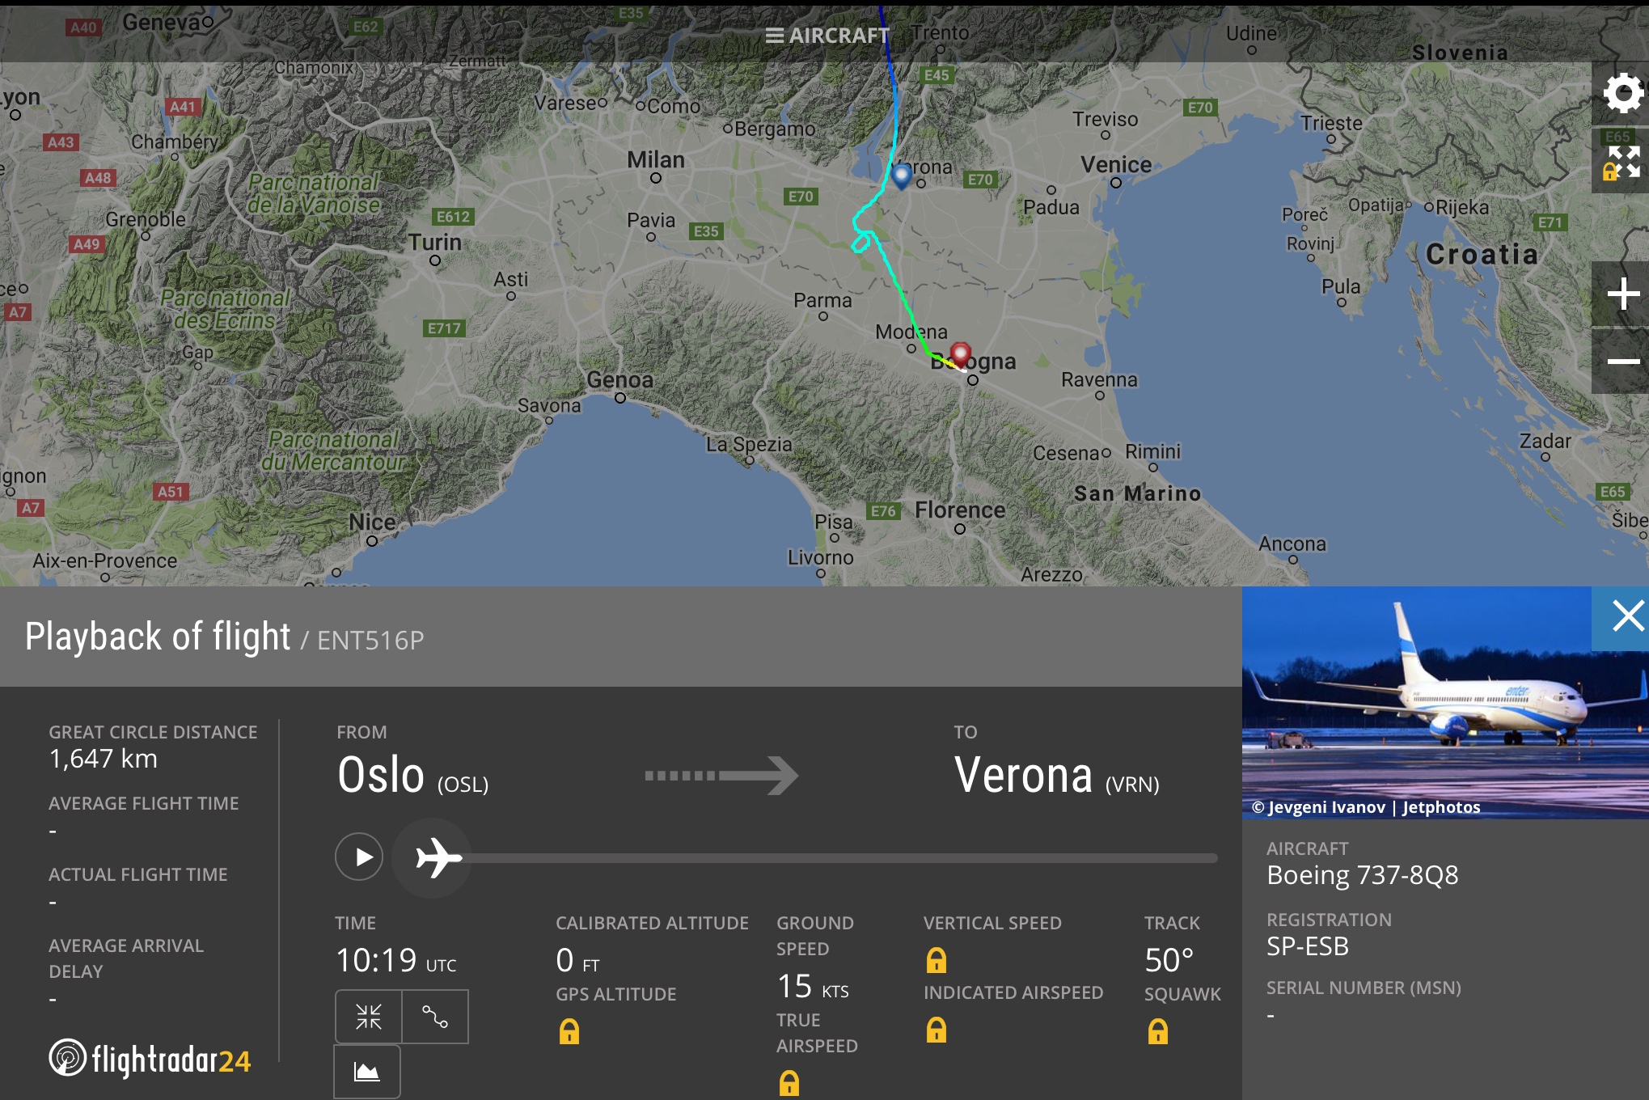Open the AIRCRAFT hamburger menu

(827, 36)
